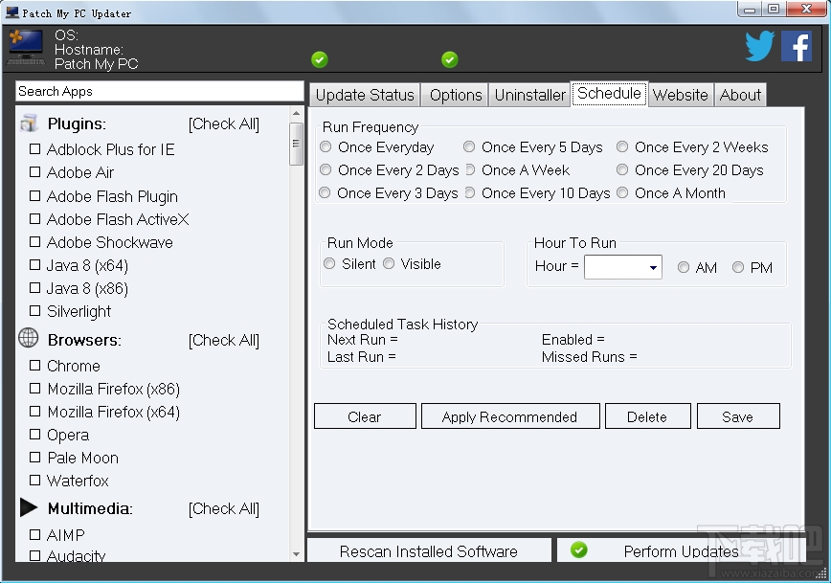Click the green checkmark next to Perform Updates
The width and height of the screenshot is (831, 583).
click(579, 549)
